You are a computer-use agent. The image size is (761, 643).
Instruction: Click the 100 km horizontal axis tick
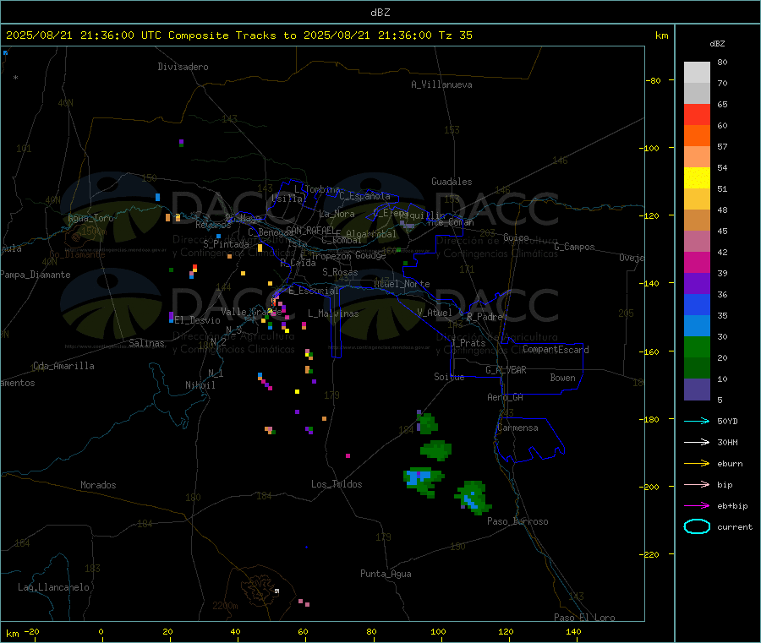pos(438,631)
